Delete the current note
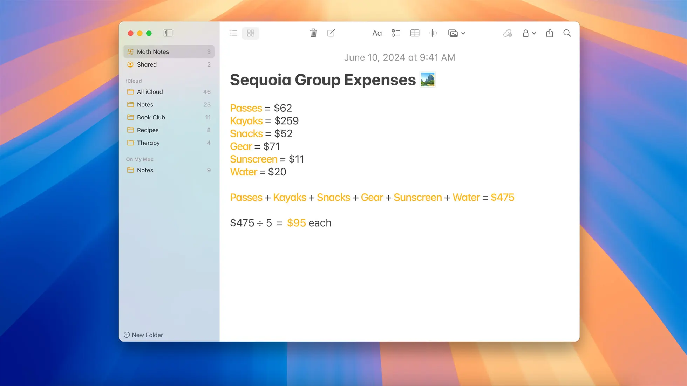The height and width of the screenshot is (386, 687). [313, 33]
